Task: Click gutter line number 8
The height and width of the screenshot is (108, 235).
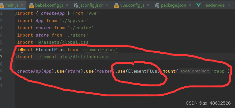Action: tap(1, 64)
